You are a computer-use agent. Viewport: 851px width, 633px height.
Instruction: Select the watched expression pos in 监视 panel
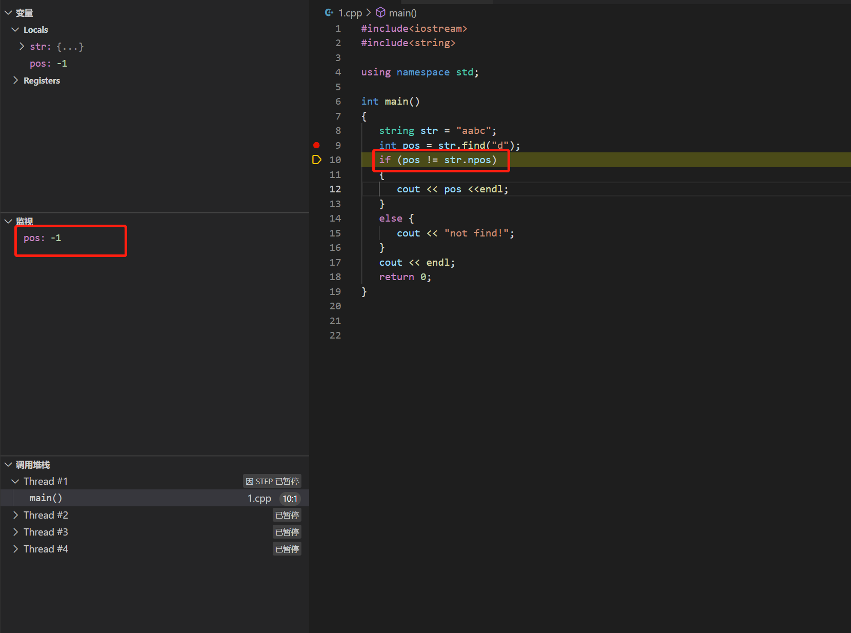pyautogui.click(x=41, y=238)
